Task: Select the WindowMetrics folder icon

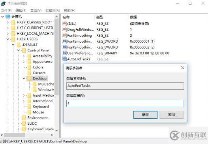Action: coord(35,90)
